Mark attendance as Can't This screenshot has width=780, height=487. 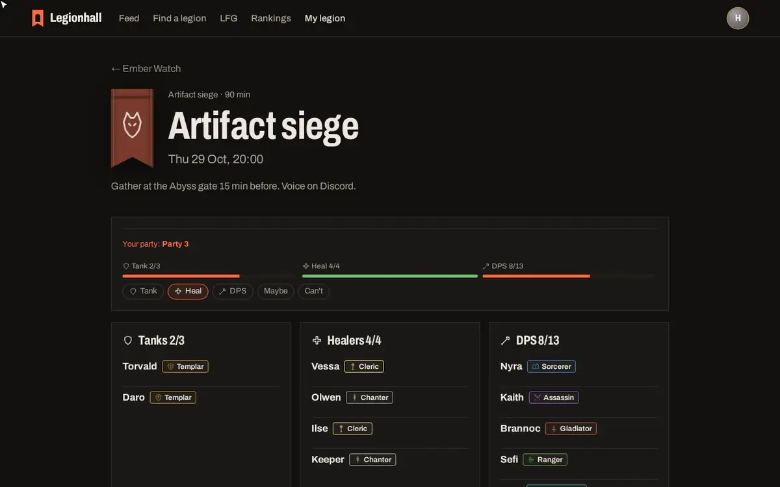click(314, 291)
